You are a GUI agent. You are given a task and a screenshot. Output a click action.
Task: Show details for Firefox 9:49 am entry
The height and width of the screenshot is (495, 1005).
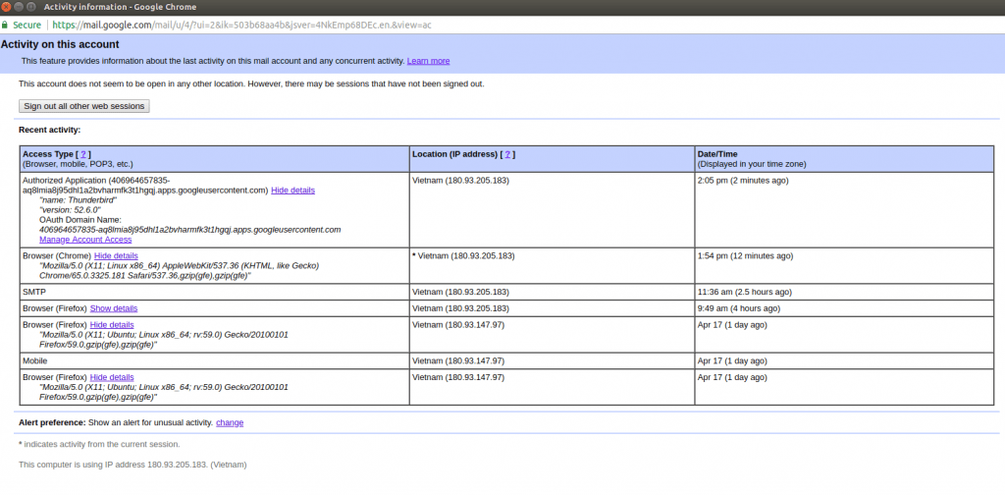pos(114,308)
